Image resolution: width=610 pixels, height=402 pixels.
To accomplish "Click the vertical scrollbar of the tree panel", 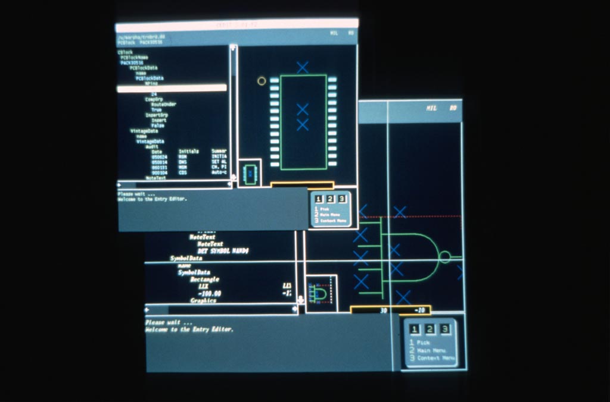I will [232, 113].
